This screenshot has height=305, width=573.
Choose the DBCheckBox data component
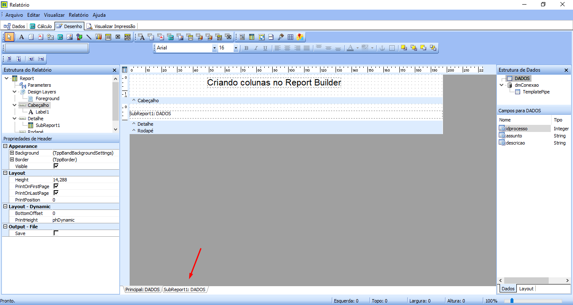coord(229,37)
